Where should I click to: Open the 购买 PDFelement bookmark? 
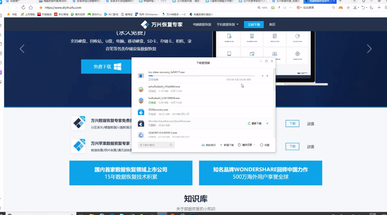147,14
